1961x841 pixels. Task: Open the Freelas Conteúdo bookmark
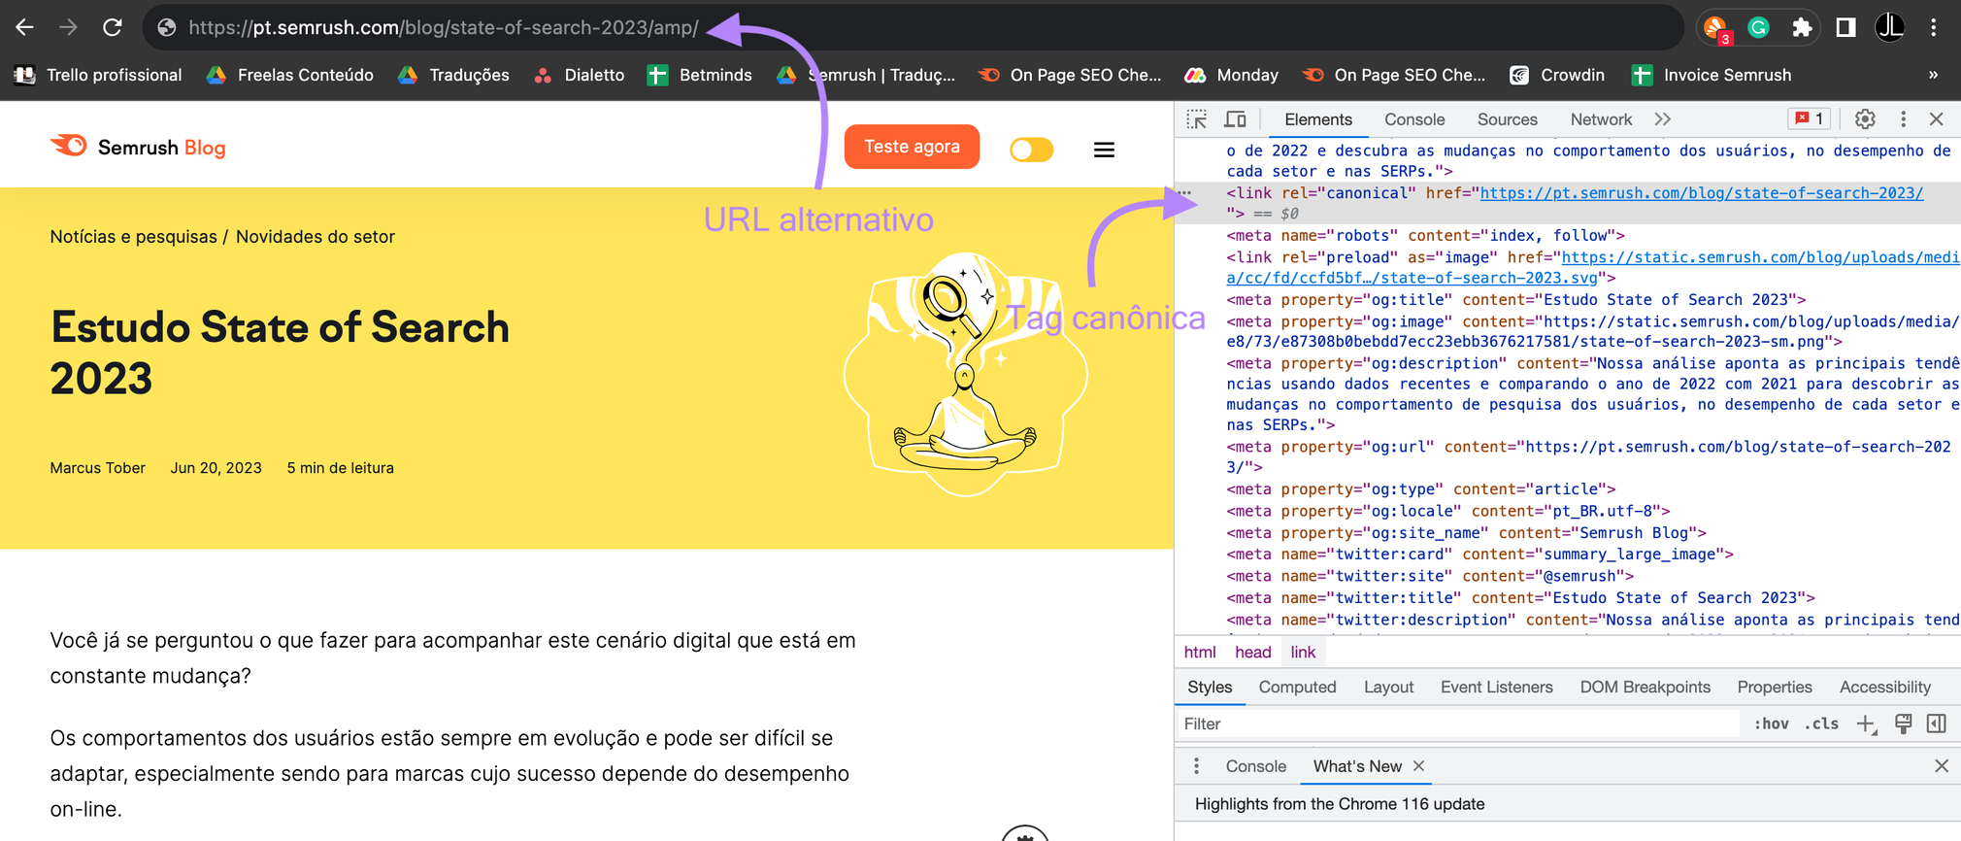tap(290, 75)
